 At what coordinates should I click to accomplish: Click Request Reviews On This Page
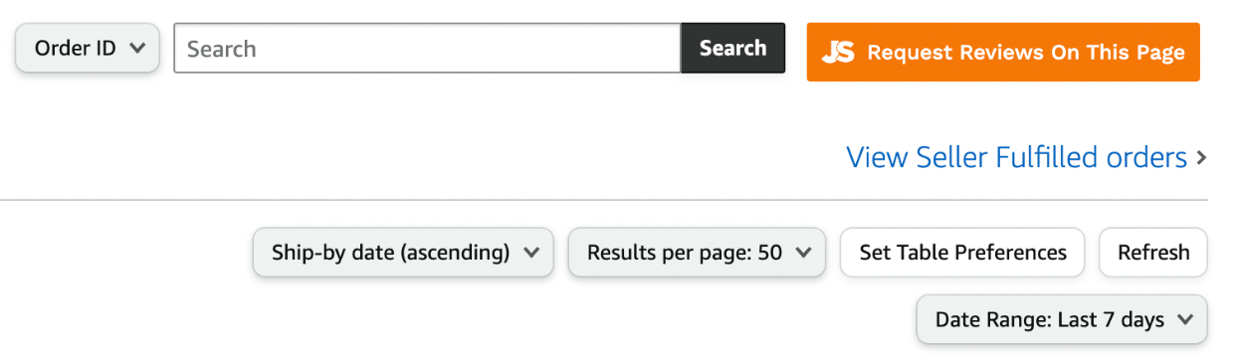coord(1003,52)
